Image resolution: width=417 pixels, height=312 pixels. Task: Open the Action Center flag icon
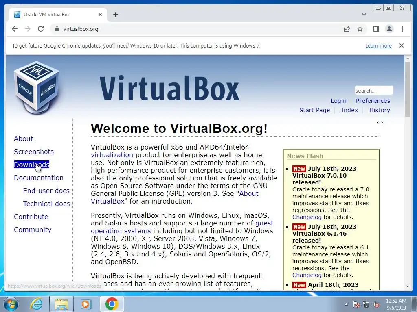[356, 304]
